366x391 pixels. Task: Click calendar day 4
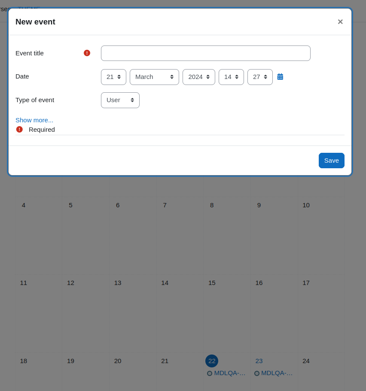[x=24, y=205]
